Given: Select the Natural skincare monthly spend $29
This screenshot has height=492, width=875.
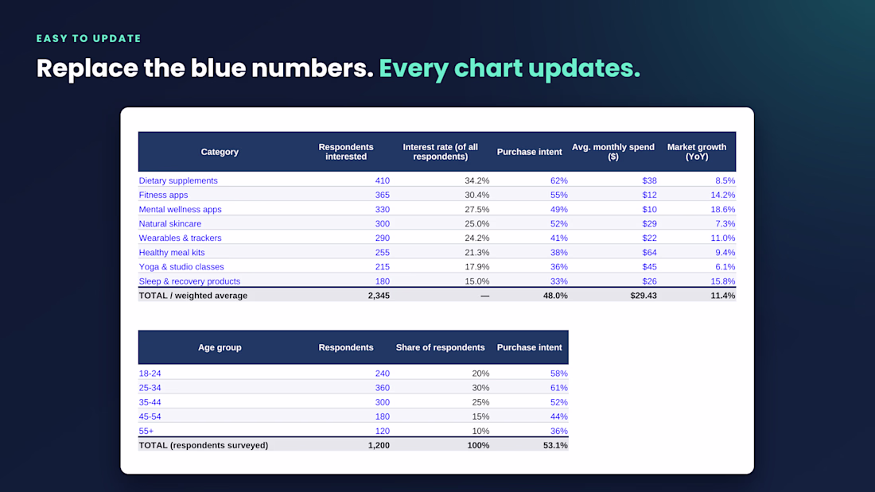Looking at the screenshot, I should 649,223.
